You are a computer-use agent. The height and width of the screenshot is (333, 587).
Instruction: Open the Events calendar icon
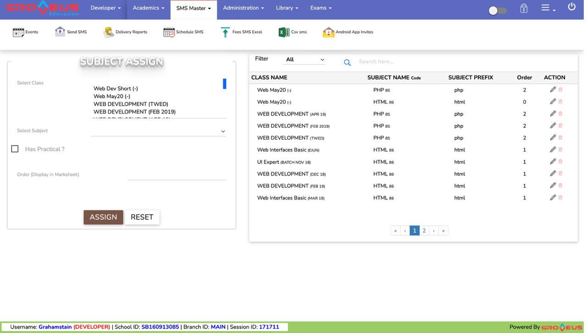pyautogui.click(x=18, y=32)
